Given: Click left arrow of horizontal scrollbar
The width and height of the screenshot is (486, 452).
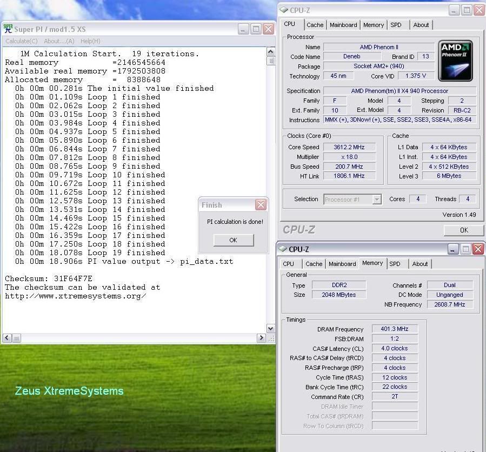Looking at the screenshot, I should coord(8,338).
